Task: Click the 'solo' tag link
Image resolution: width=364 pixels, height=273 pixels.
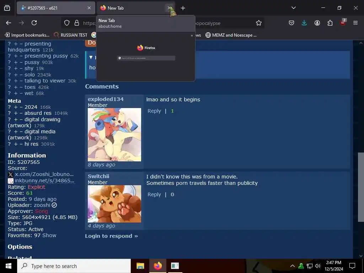Action: tap(30, 75)
